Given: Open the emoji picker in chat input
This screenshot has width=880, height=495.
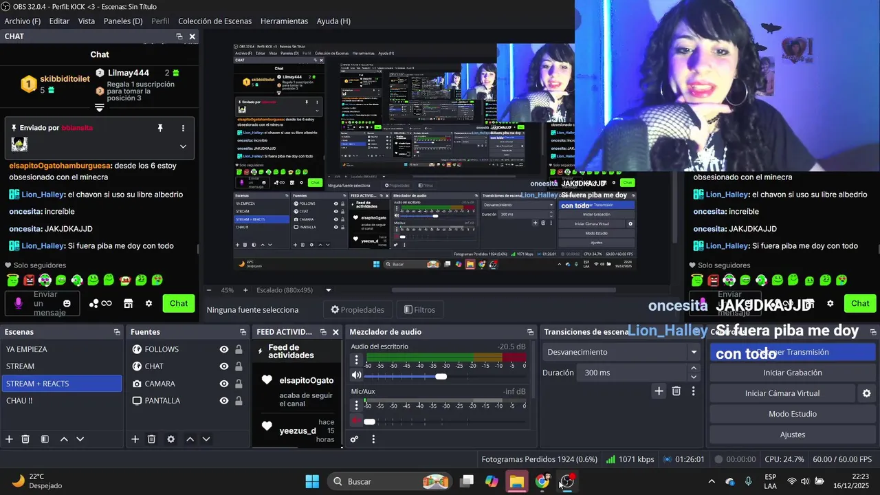Looking at the screenshot, I should point(67,303).
